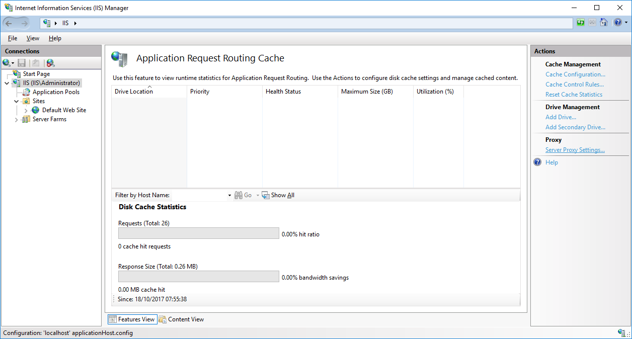Collapse the Sites node
This screenshot has height=339, width=632.
(x=17, y=101)
